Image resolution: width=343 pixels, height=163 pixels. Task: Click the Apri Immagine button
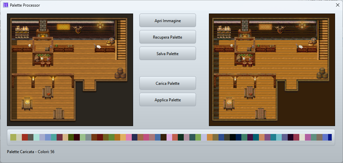[x=168, y=20]
